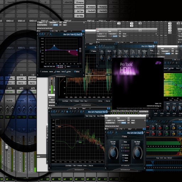
Task: Open the Menu in Triple EQ plugin
Action: (39, 31)
